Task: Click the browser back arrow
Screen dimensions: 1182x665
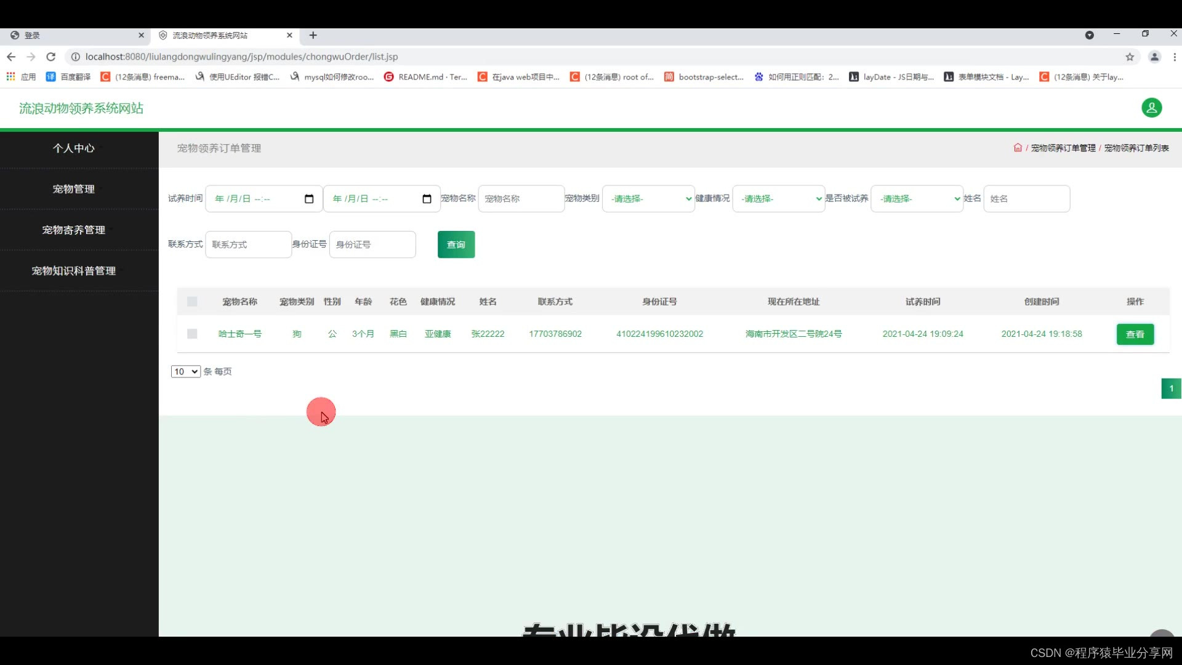Action: click(11, 57)
